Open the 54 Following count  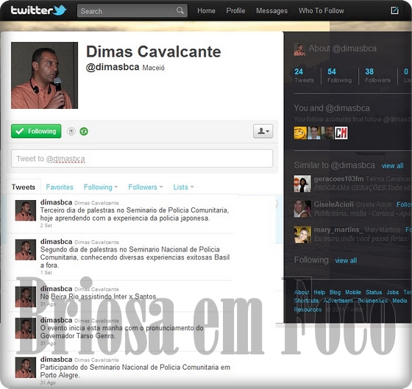point(339,76)
